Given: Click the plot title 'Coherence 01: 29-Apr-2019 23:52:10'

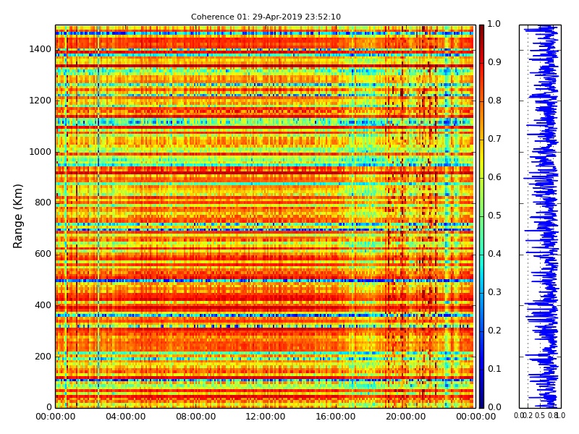Looking at the screenshot, I should pyautogui.click(x=266, y=17).
